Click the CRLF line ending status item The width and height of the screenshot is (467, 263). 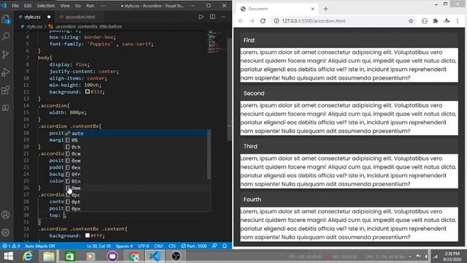158,246
